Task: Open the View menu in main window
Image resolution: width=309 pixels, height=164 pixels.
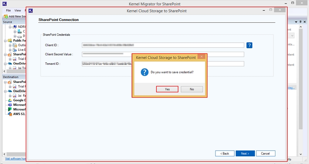Action: click(17, 10)
